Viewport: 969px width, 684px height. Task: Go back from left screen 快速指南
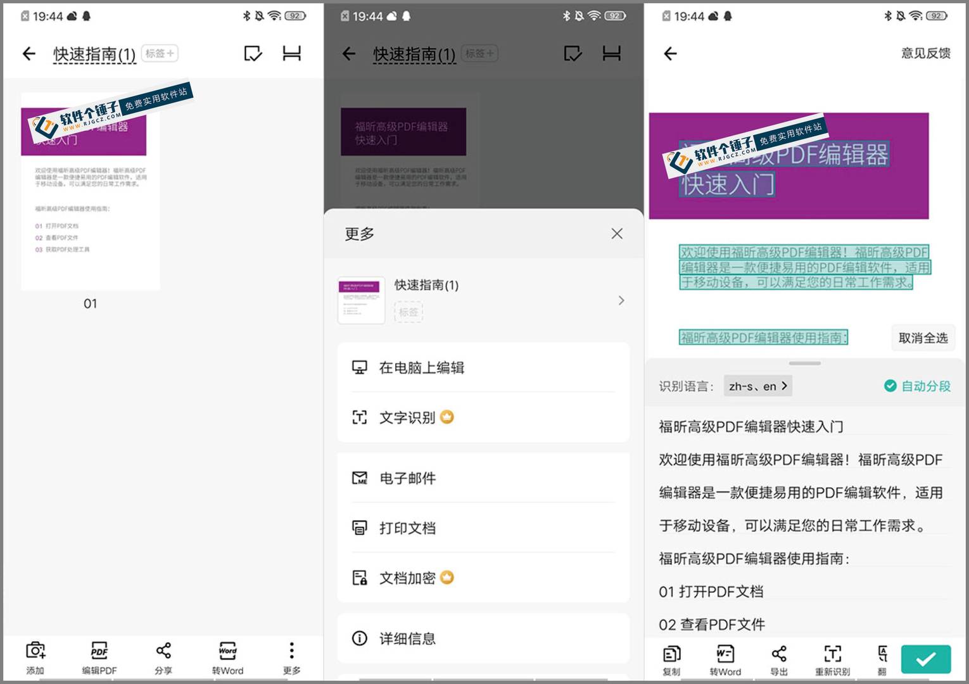29,54
